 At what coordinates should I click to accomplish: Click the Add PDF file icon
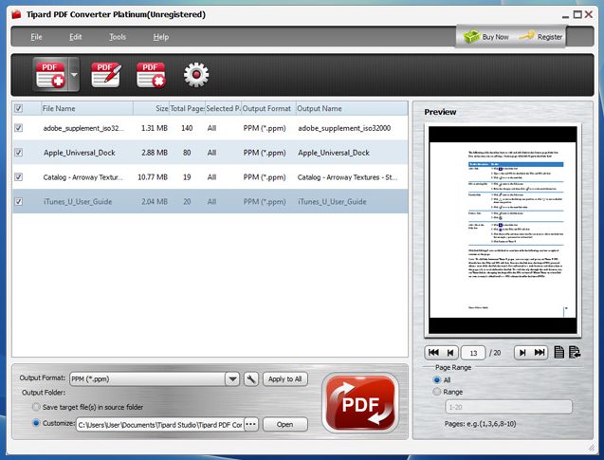[x=50, y=75]
